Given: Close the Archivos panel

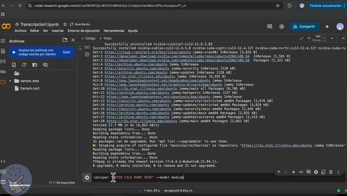Looking at the screenshot, I should click(73, 40).
